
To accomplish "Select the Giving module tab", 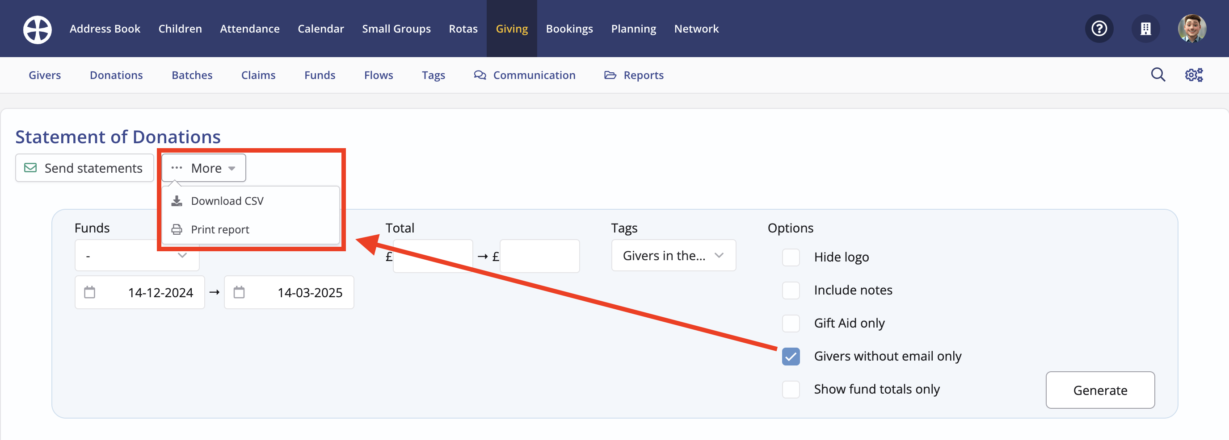I will 511,29.
